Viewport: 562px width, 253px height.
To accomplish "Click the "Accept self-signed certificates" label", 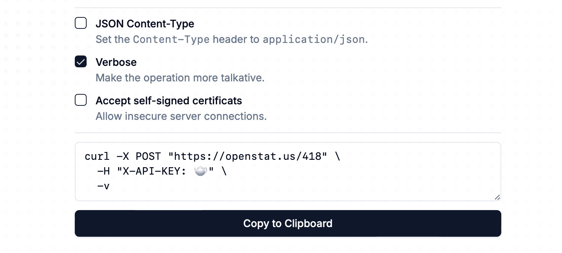I will pos(168,101).
